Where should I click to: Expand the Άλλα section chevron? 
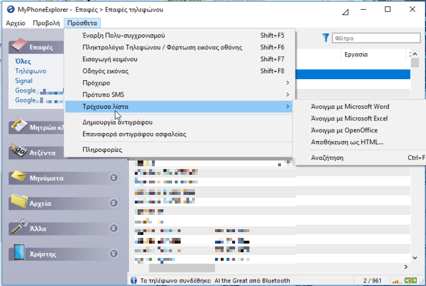coord(114,228)
